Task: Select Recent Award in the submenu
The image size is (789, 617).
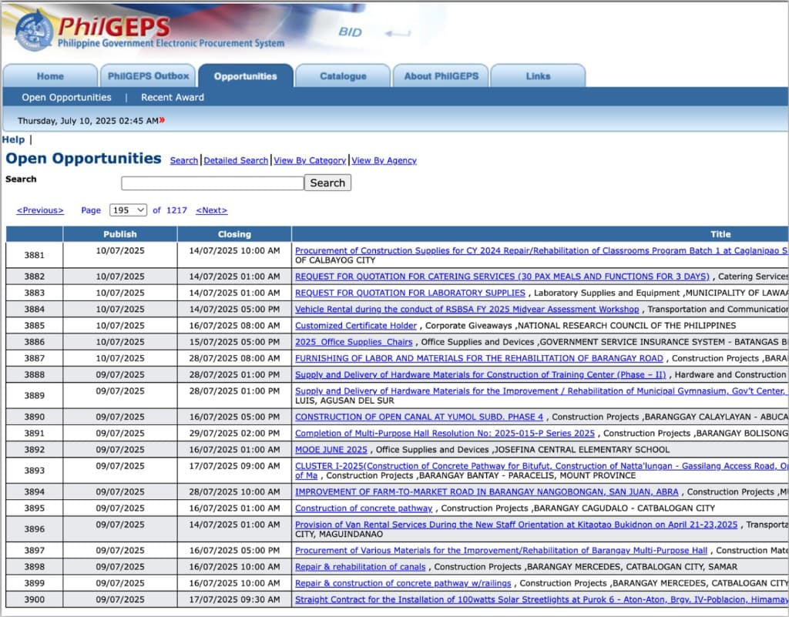Action: tap(171, 97)
